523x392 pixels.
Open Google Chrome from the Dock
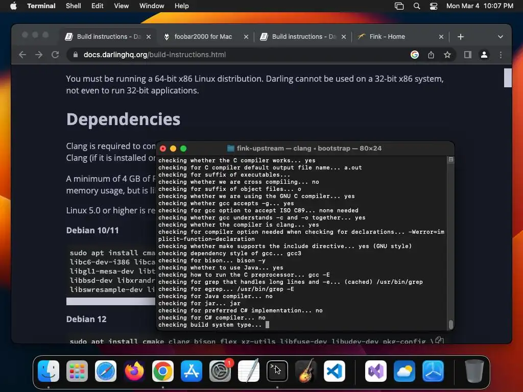[x=163, y=371]
